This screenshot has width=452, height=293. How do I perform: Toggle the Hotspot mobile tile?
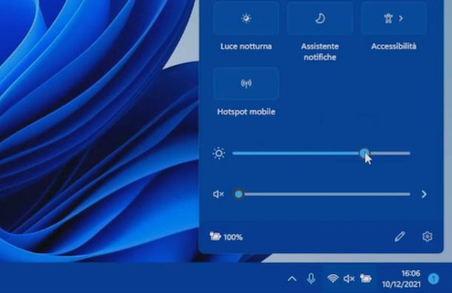[246, 84]
